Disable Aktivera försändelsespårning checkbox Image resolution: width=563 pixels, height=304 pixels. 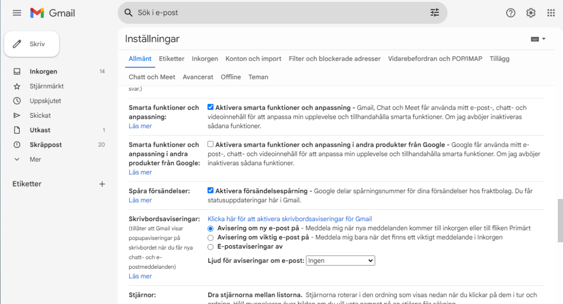[210, 190]
